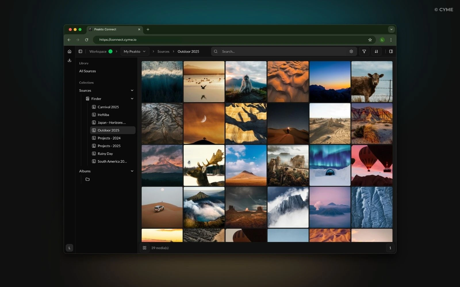Image resolution: width=460 pixels, height=287 pixels.
Task: Open All Sources library
Action: click(87, 71)
